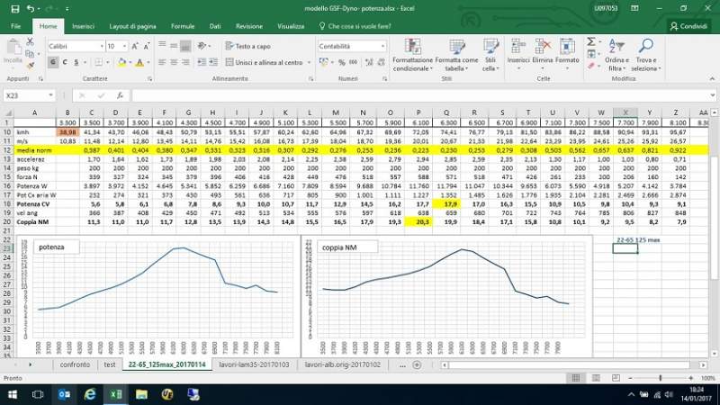Open the Unisci e allinea al centro arrow

[309, 62]
